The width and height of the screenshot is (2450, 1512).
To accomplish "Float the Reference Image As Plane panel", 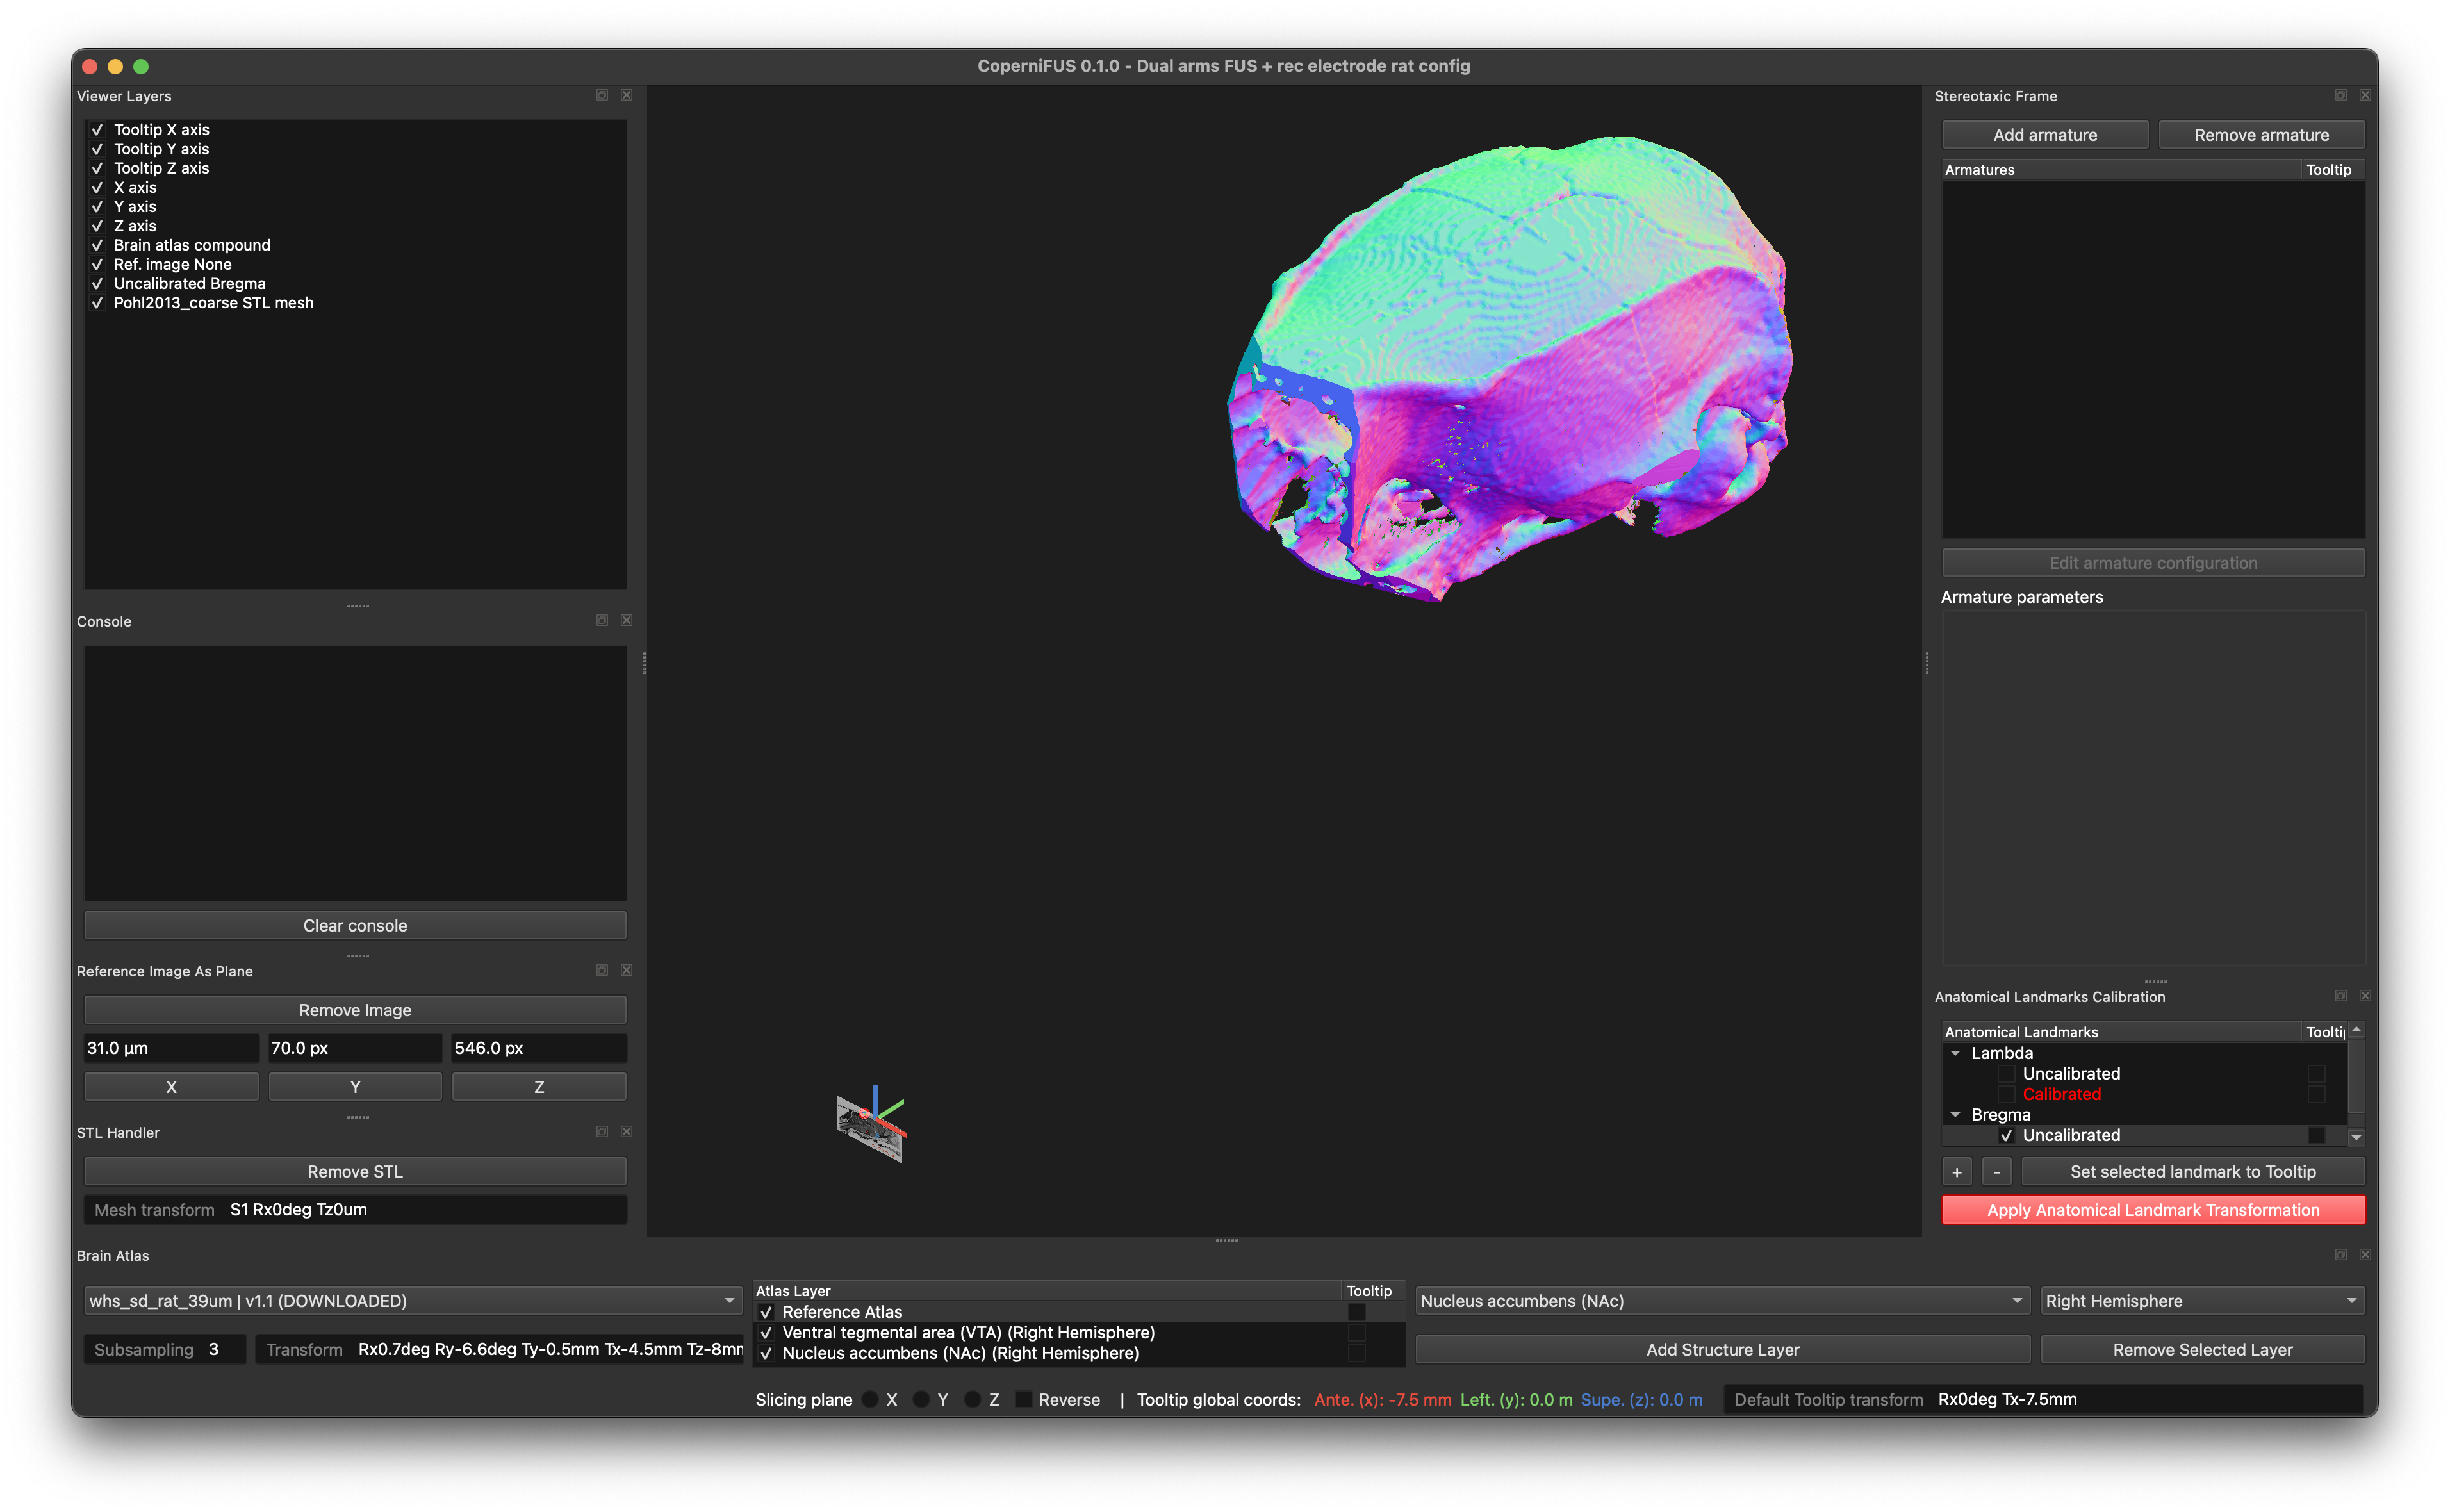I will click(602, 970).
